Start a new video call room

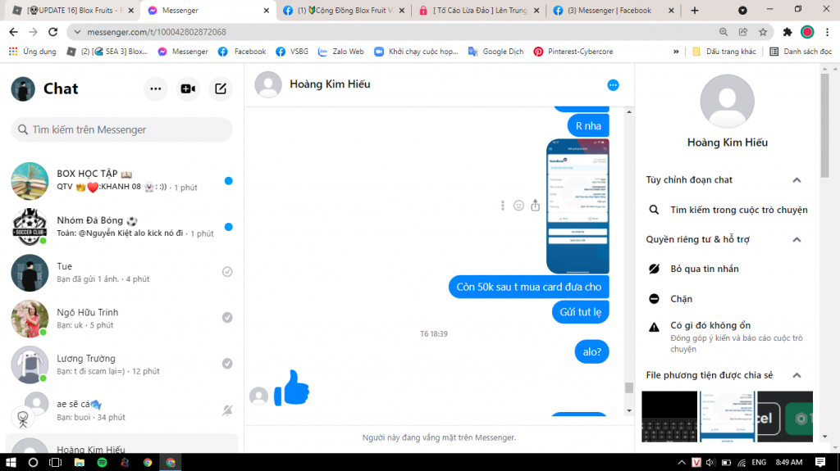(x=188, y=88)
